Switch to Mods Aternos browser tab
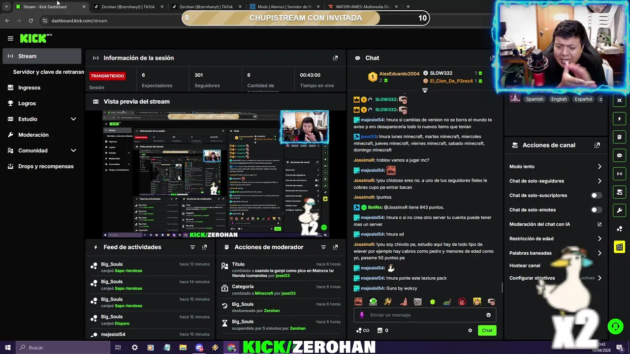The image size is (630, 354). [x=284, y=6]
